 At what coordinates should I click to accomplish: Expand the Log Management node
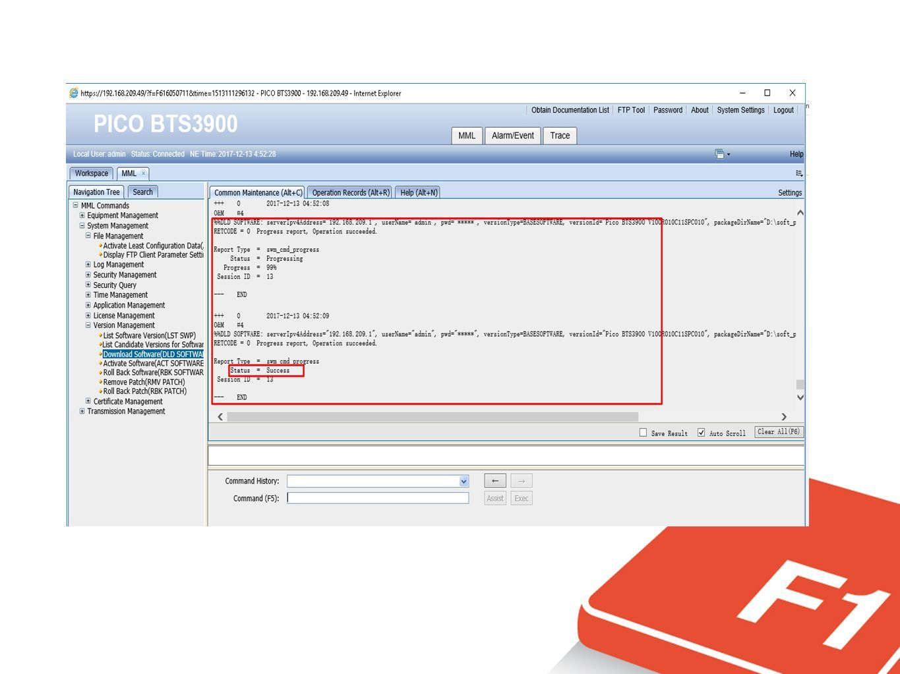[88, 264]
